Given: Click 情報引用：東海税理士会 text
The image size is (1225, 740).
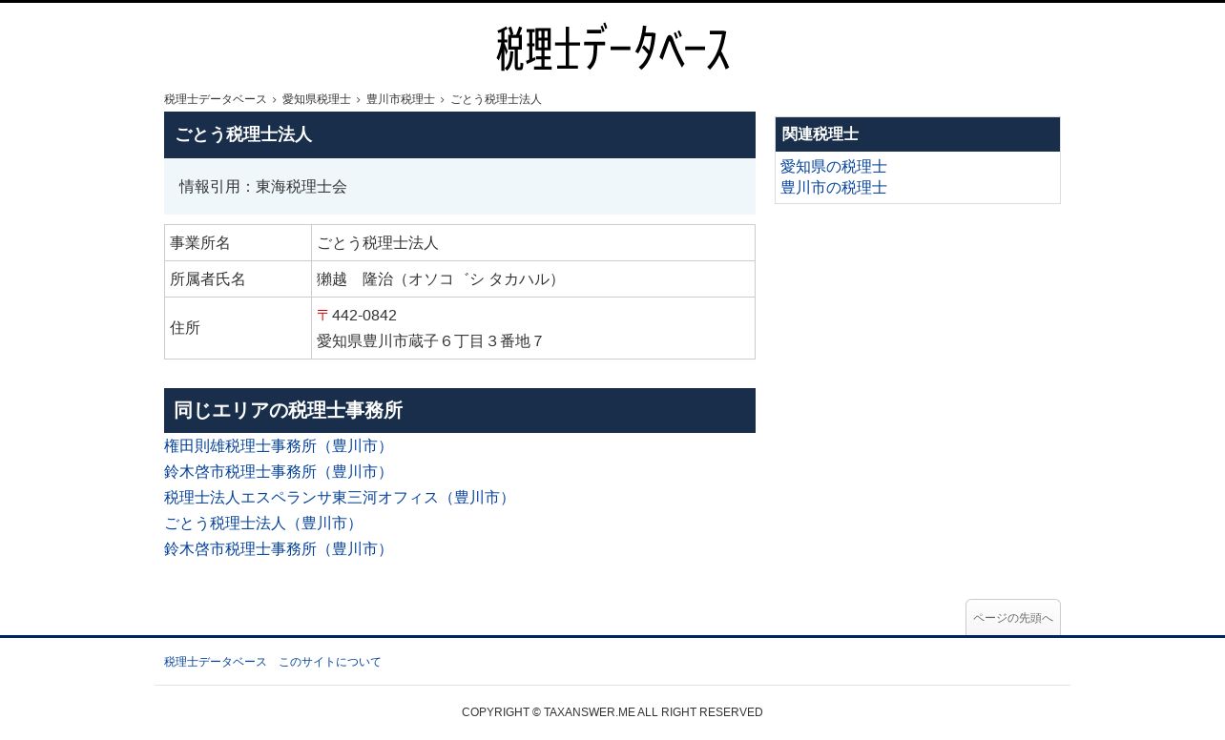Looking at the screenshot, I should coord(263,187).
